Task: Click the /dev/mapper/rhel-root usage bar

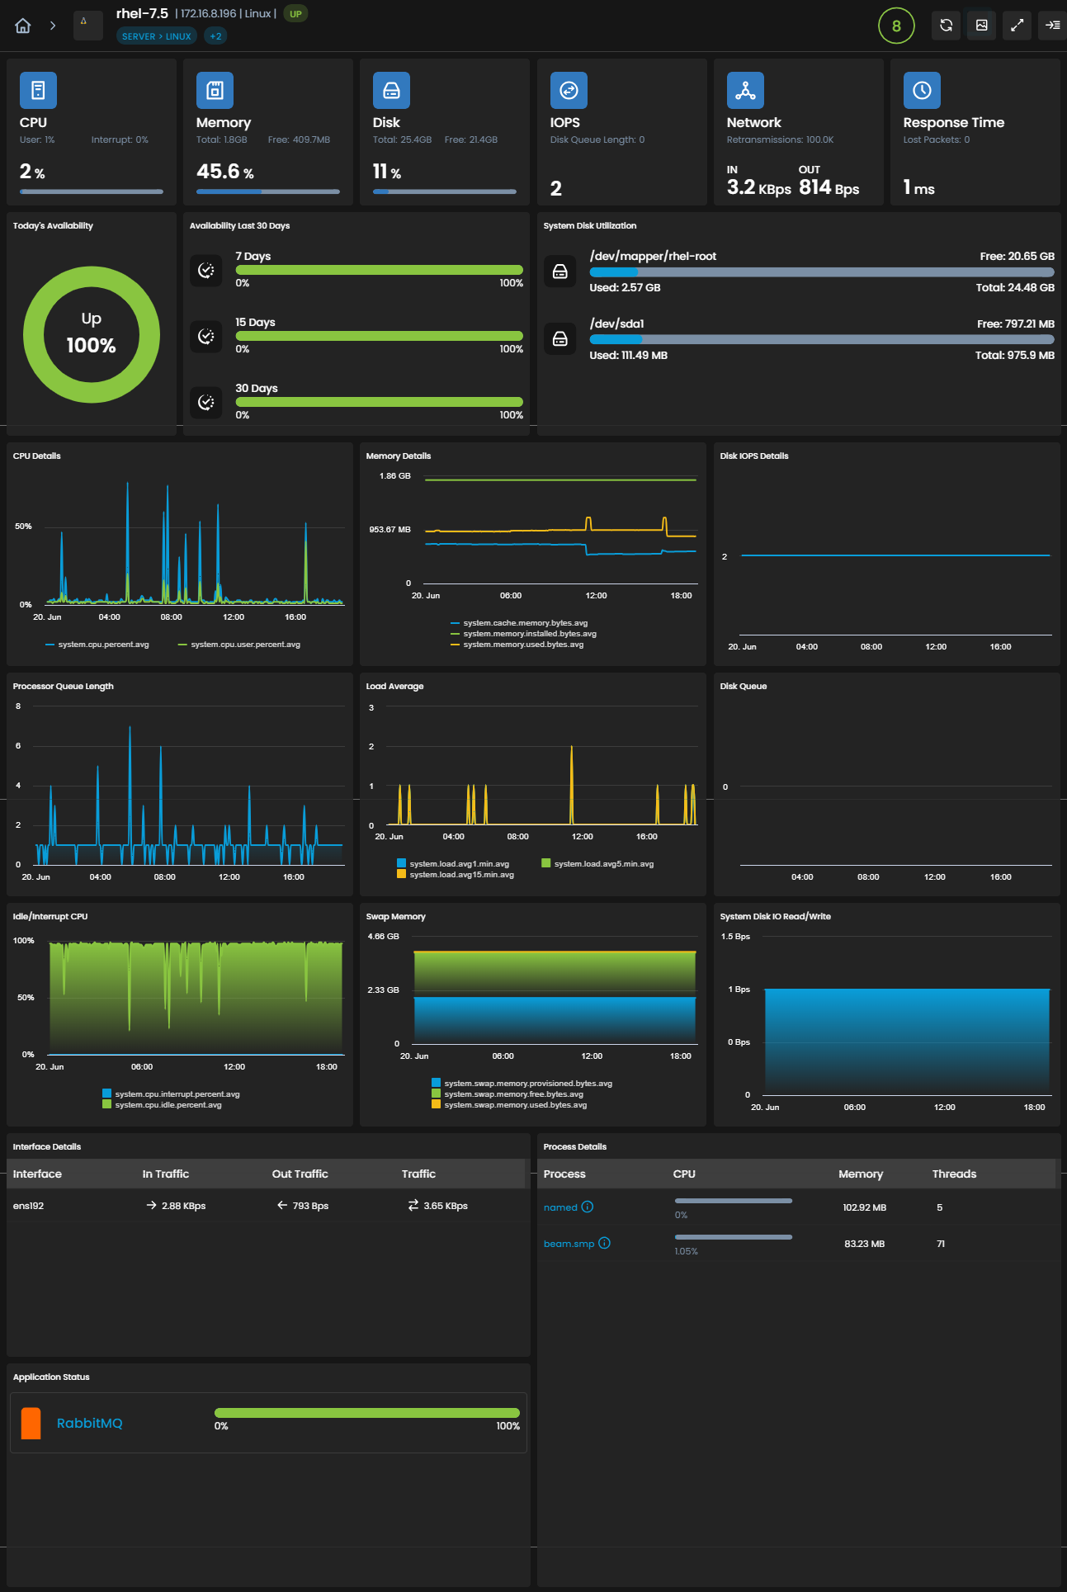Action: tap(822, 272)
